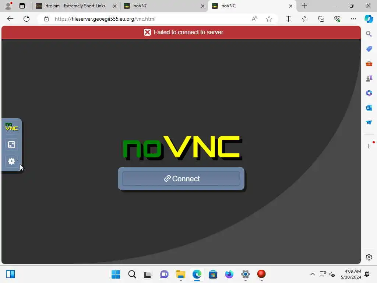Refresh the current page
377x283 pixels.
[x=27, y=19]
